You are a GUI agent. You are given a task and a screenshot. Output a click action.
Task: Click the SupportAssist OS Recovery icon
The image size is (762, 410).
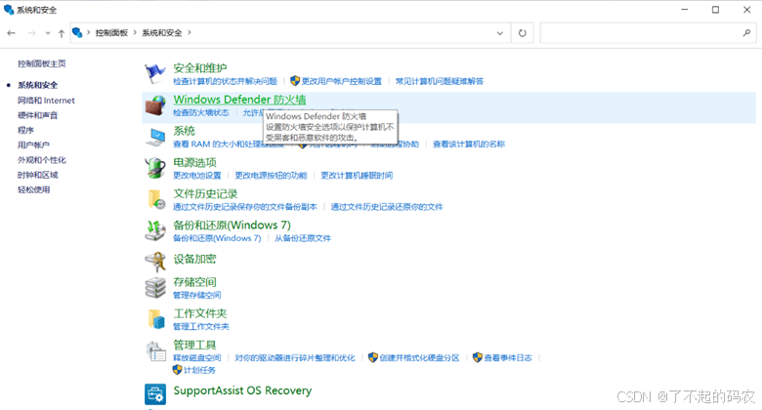[155, 394]
